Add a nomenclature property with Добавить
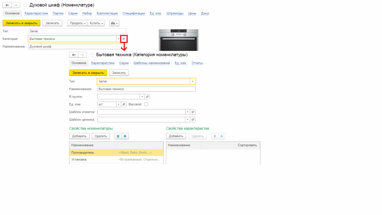Image resolution: width=382 pixels, height=215 pixels. coord(79,136)
